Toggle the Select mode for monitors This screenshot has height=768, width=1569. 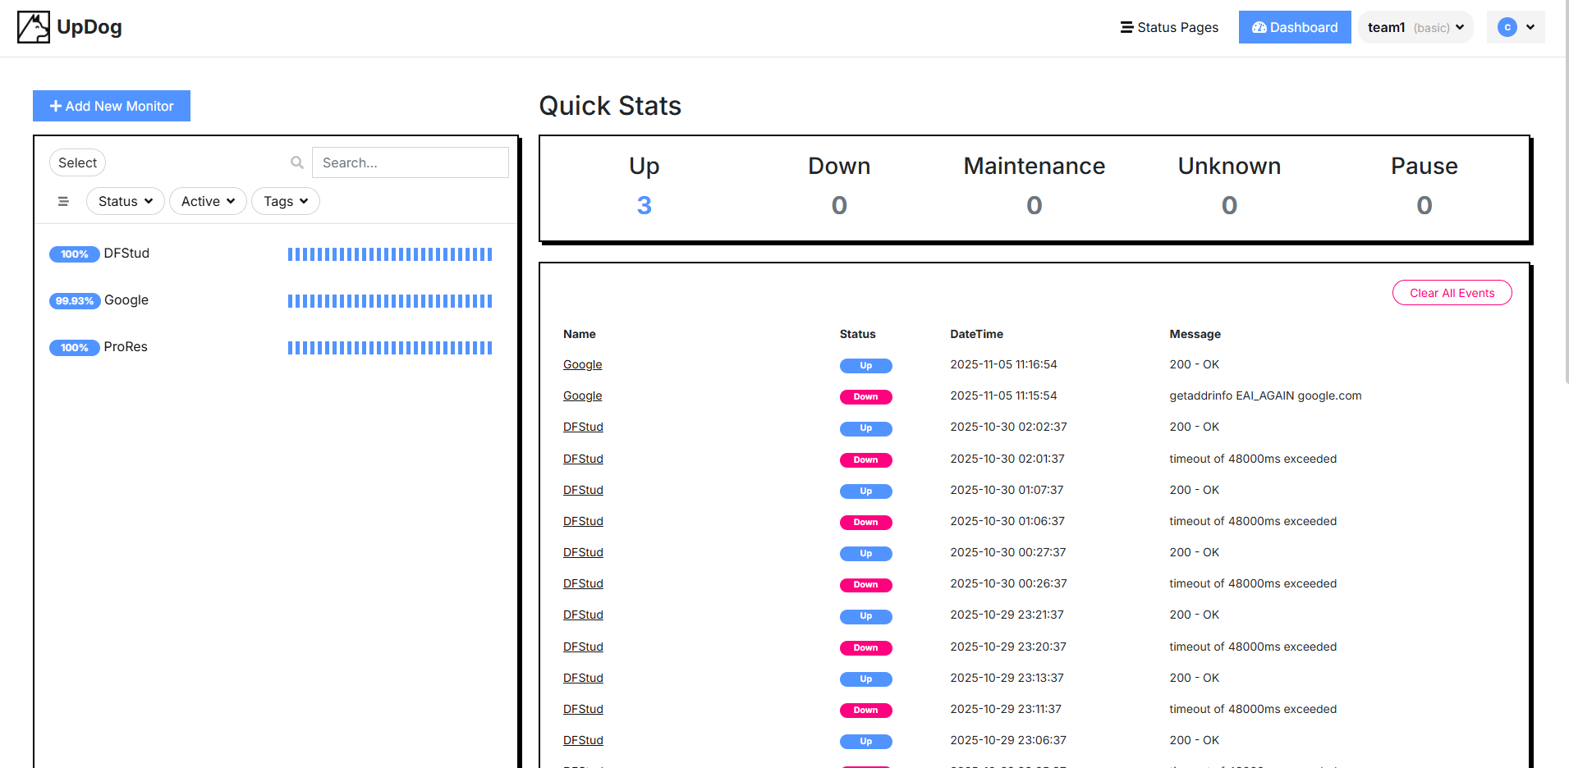click(x=77, y=162)
